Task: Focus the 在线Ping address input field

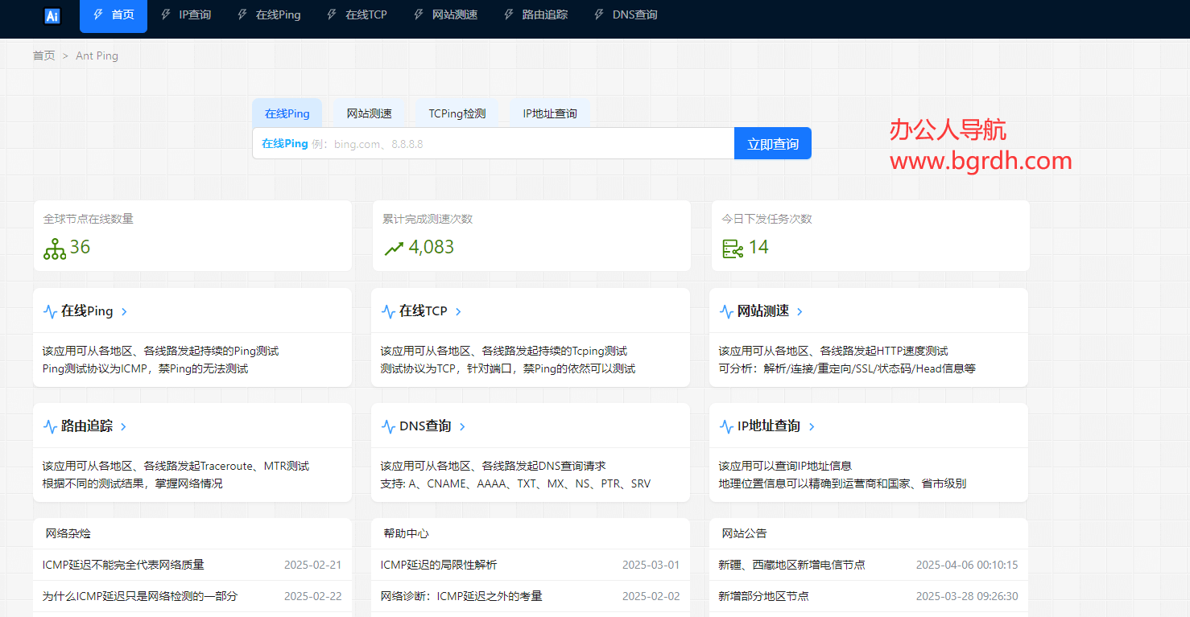Action: [523, 144]
